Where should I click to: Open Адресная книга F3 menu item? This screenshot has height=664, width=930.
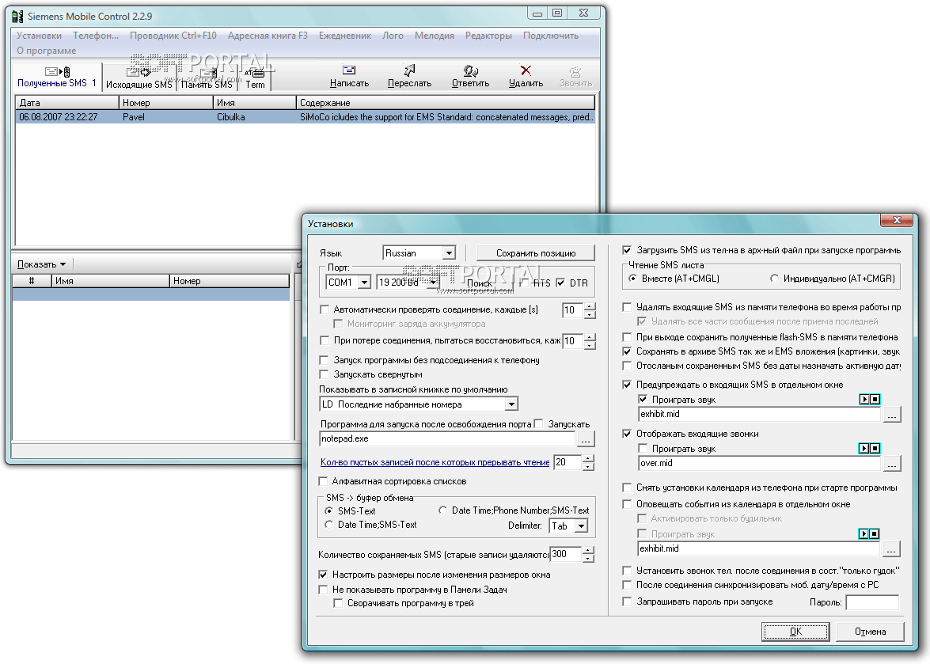[268, 36]
